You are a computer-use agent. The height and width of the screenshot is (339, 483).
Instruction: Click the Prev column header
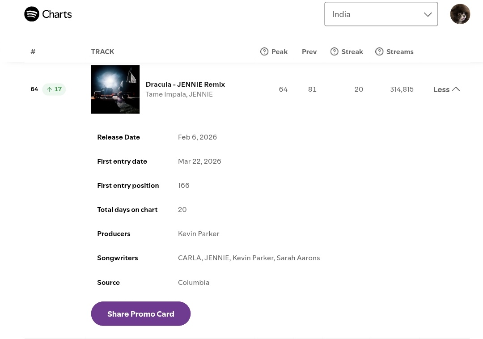pyautogui.click(x=309, y=52)
